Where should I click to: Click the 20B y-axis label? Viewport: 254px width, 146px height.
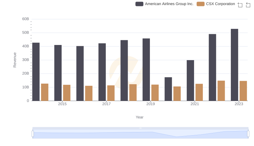tap(26, 73)
